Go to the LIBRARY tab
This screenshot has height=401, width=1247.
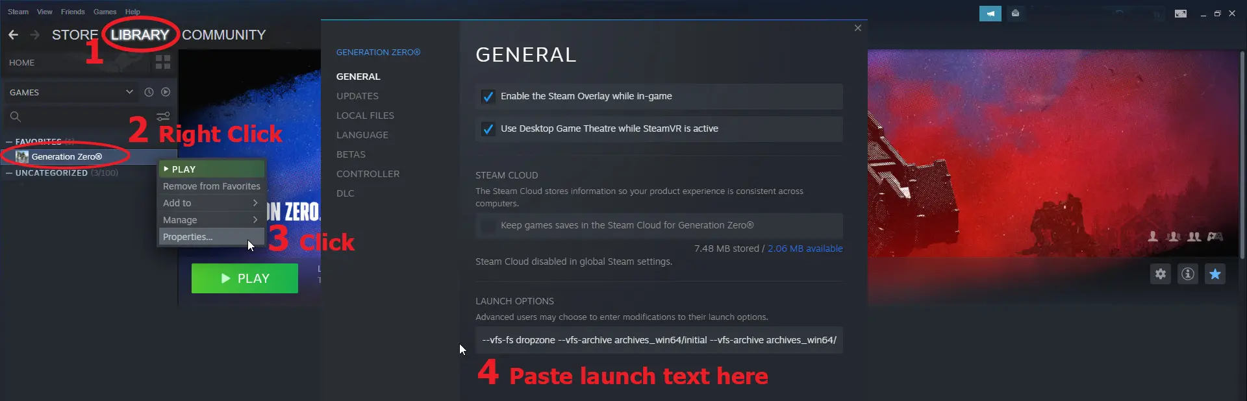click(x=140, y=35)
